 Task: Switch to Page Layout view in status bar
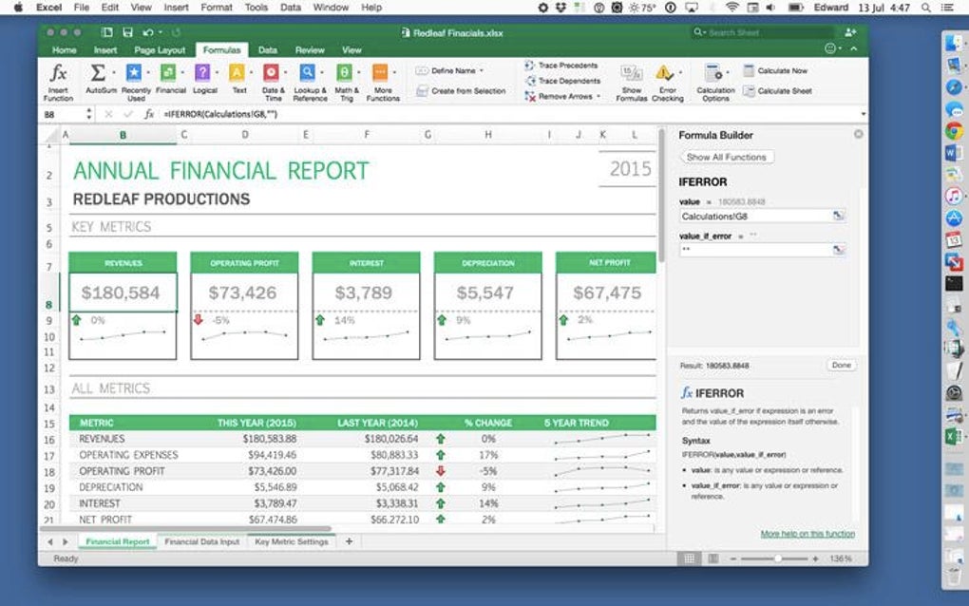pyautogui.click(x=713, y=559)
